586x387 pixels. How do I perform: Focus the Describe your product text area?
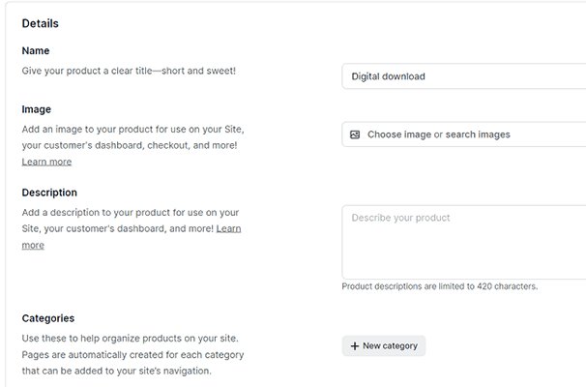(x=464, y=241)
